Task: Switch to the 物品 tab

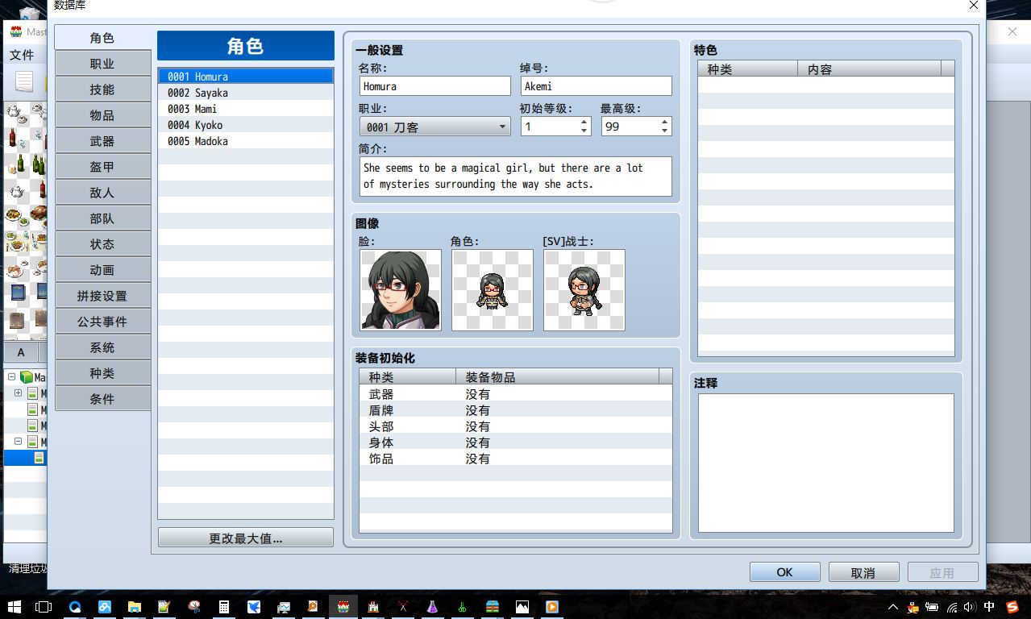Action: pos(102,115)
